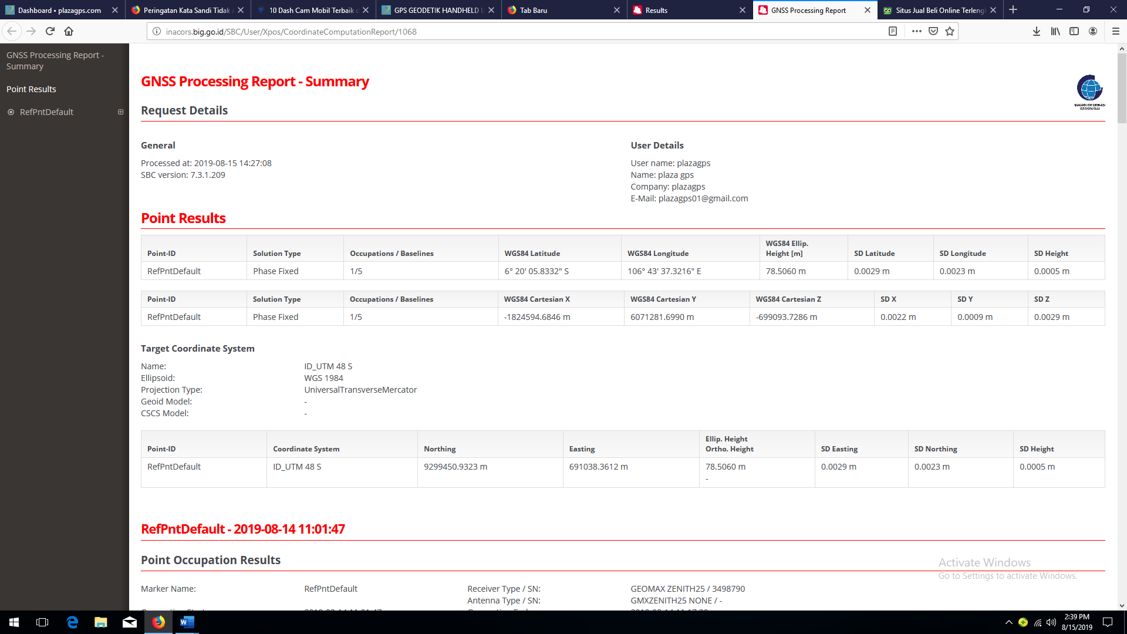This screenshot has width=1127, height=634.
Task: Bookmark this page with the star icon
Action: [x=950, y=31]
